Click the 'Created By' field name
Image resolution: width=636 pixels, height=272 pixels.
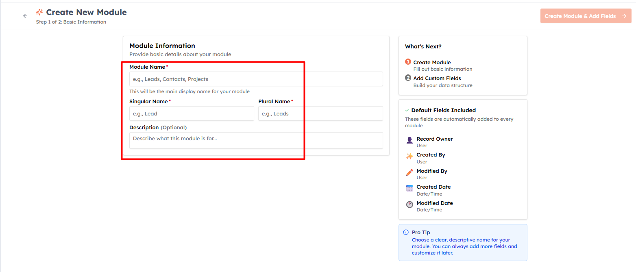coord(431,154)
